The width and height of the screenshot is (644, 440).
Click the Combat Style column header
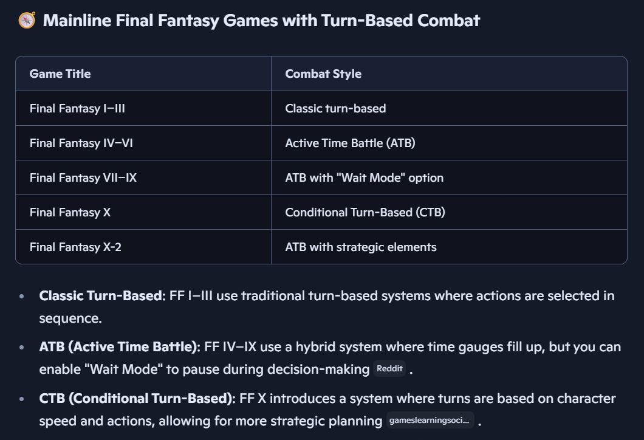323,74
